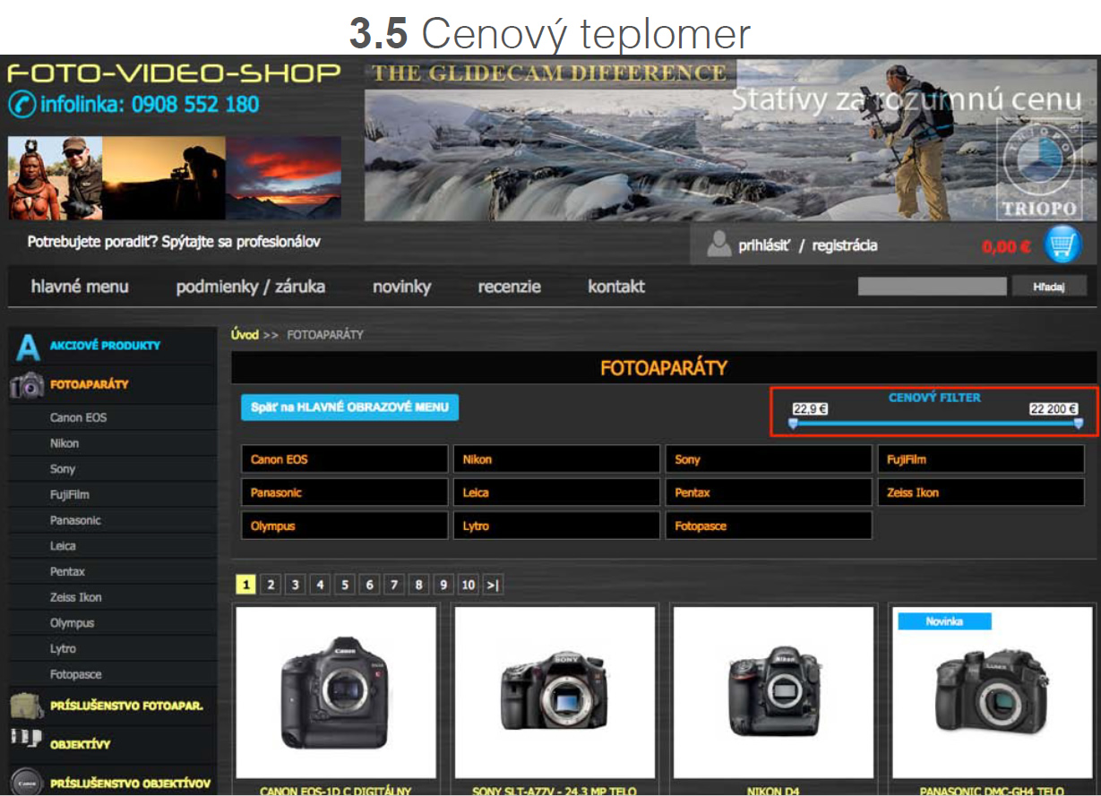Click Späť na HLAVNÉ OBRAZOVÉ MENU button
1101x796 pixels.
point(349,407)
